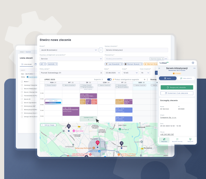Click the green Rozpocznij zlecenie button
This screenshot has width=206, height=179.
coord(177,87)
